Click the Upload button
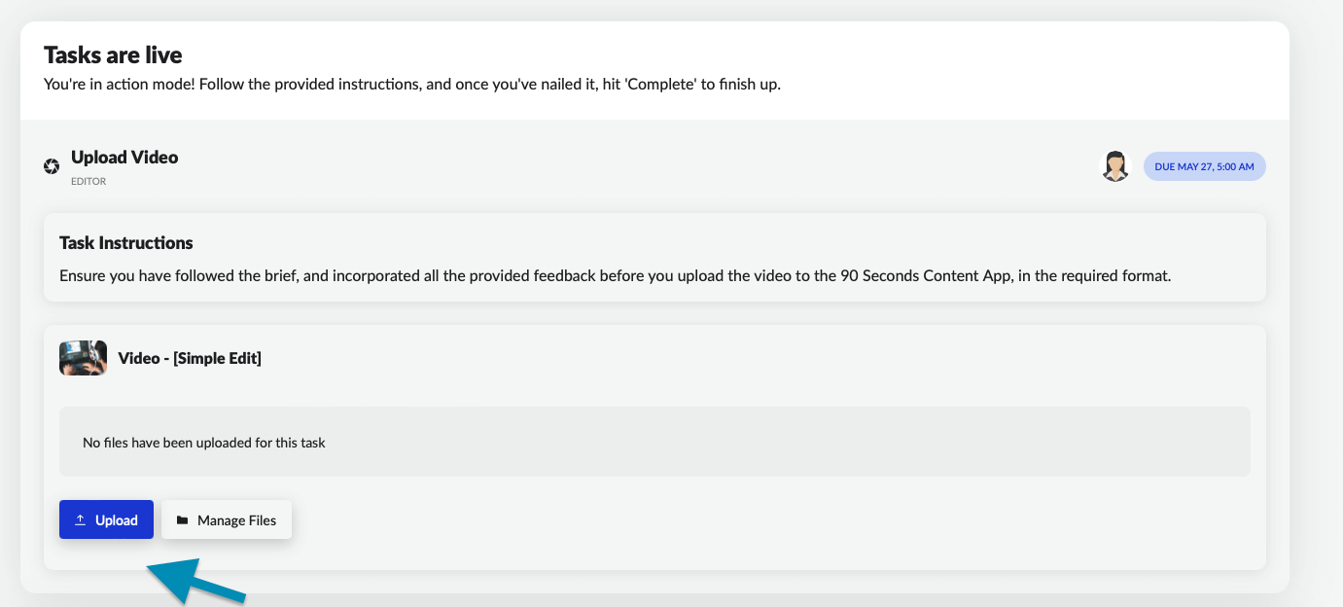The image size is (1343, 607). (x=106, y=520)
